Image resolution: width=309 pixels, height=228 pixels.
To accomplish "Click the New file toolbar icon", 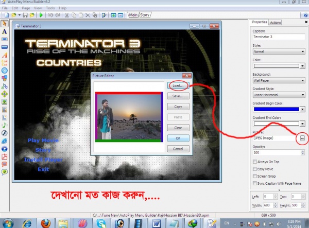I will click(x=7, y=15).
